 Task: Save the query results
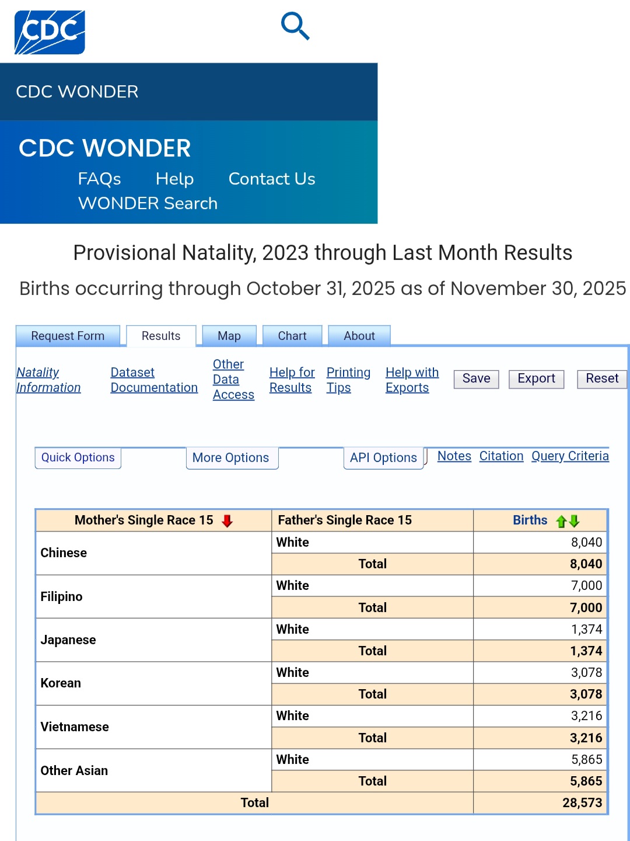coord(477,379)
